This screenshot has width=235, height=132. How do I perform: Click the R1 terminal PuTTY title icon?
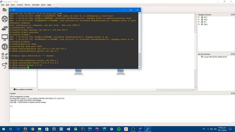click(11, 10)
